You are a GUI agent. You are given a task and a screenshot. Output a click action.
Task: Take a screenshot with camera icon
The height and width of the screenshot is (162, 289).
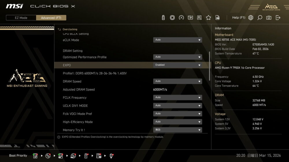(269, 18)
